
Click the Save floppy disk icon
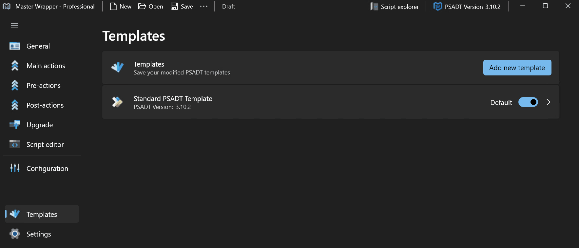pos(174,6)
